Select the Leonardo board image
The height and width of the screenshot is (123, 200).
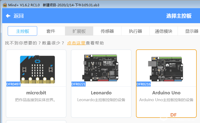click(100, 68)
